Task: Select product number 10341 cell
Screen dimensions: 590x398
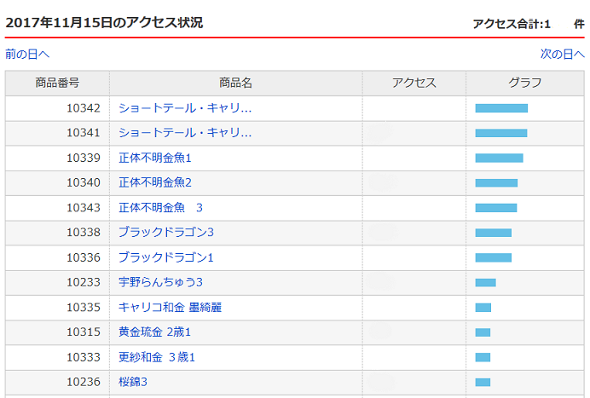Action: click(57, 133)
